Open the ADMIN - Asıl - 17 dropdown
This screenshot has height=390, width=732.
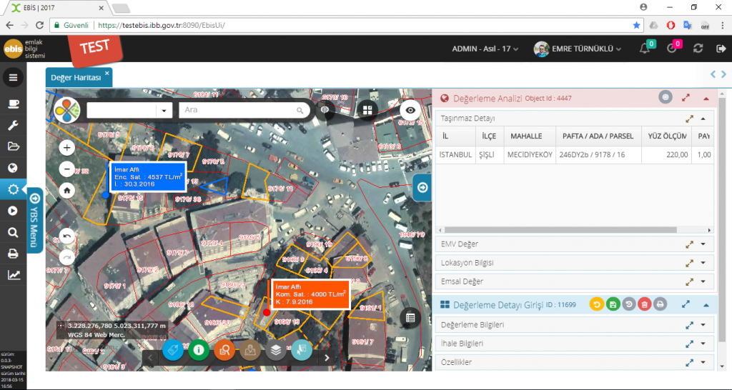pos(485,49)
